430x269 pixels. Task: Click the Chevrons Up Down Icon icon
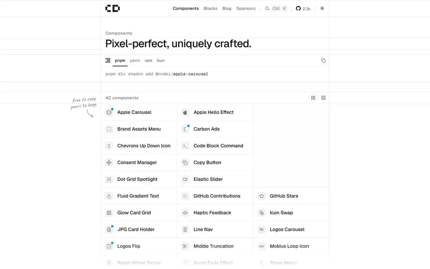109,146
